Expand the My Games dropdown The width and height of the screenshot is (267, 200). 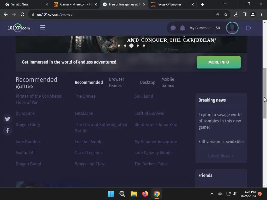tap(200, 28)
